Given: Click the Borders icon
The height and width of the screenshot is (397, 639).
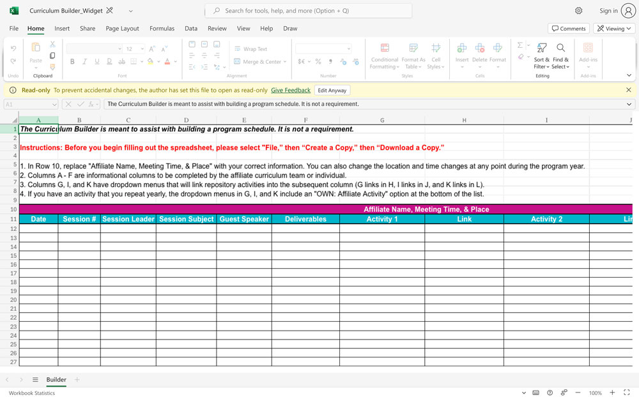Looking at the screenshot, I should pos(134,61).
